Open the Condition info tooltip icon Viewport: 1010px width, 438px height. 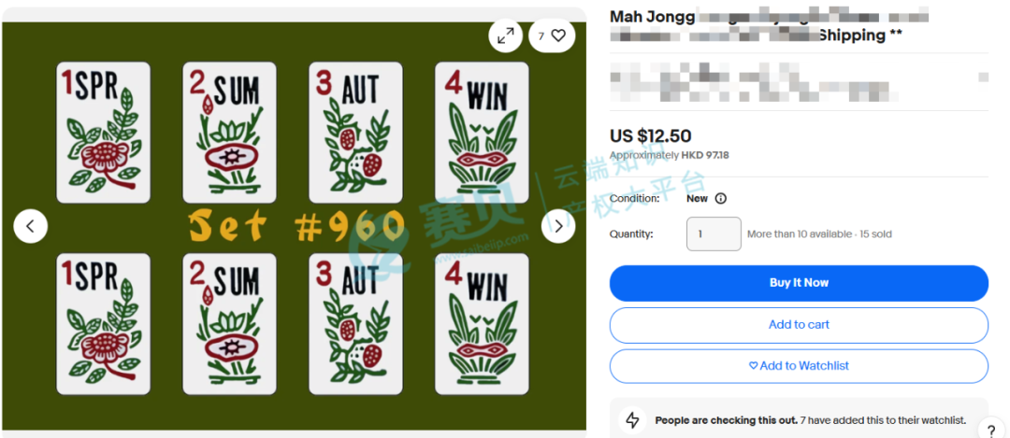pyautogui.click(x=721, y=198)
